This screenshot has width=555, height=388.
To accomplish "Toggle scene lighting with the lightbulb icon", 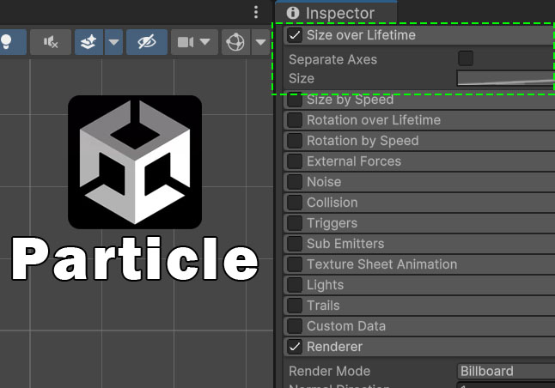I will coord(7,42).
